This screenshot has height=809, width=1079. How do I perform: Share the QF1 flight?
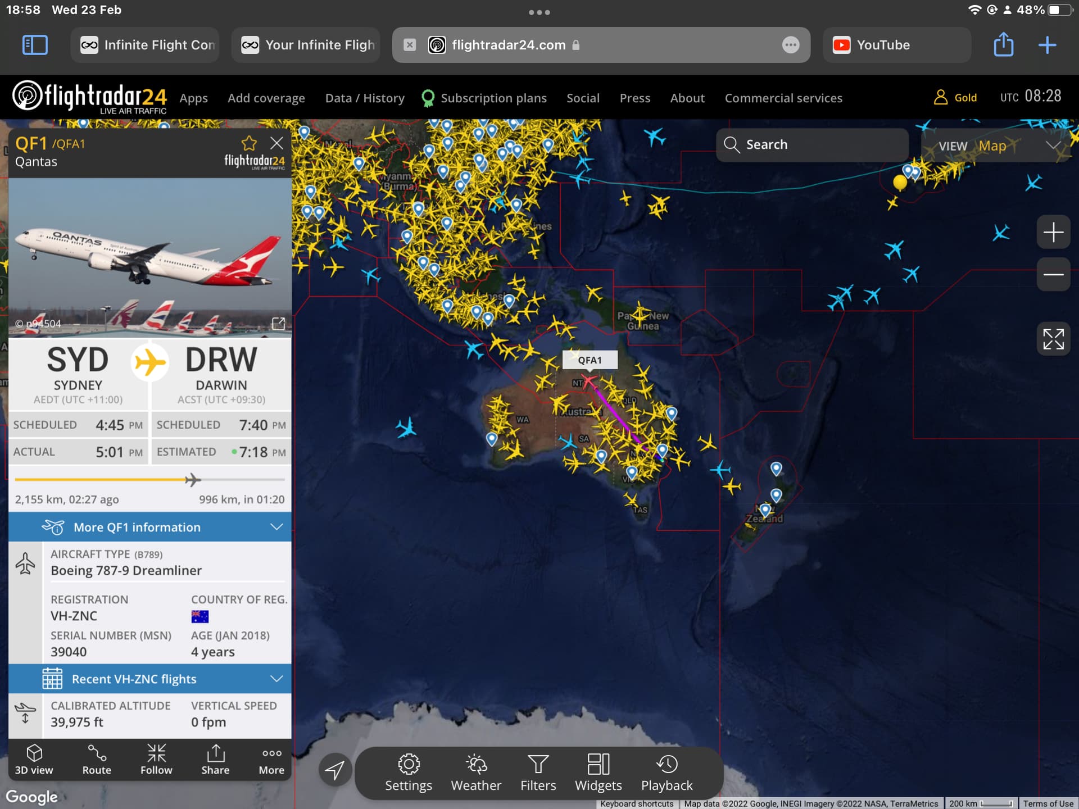click(x=215, y=759)
